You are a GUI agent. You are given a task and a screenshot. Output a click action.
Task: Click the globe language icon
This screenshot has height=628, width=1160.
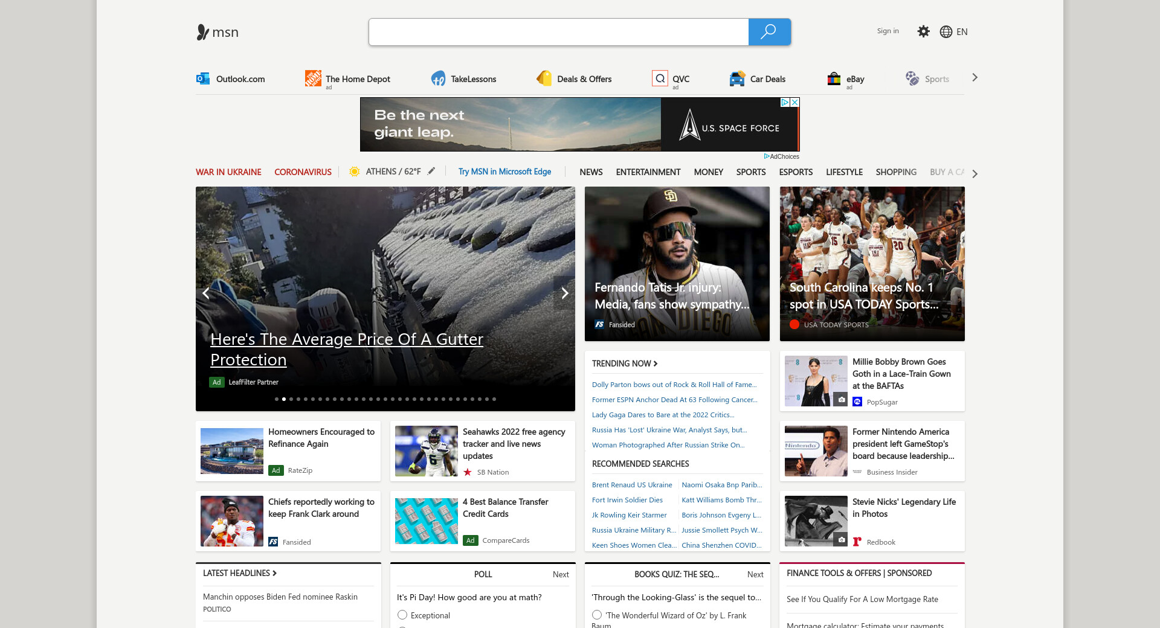(x=946, y=32)
